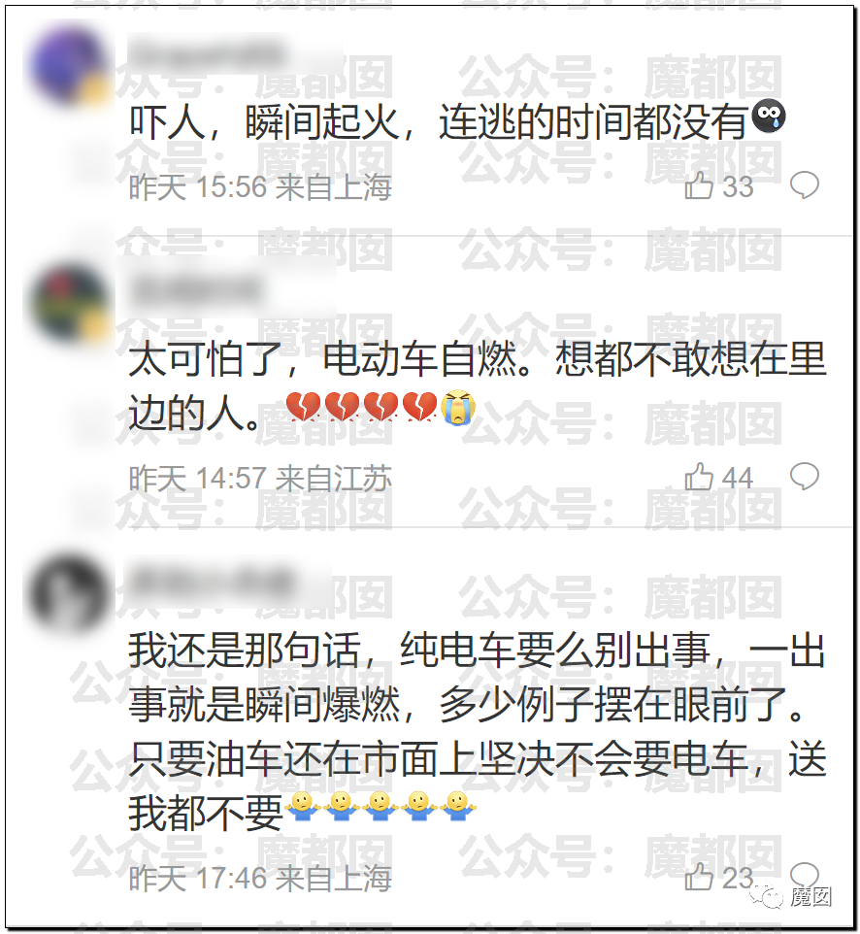Screen dimensions: 860x934
Task: Click the like count number 33
Action: tap(739, 186)
